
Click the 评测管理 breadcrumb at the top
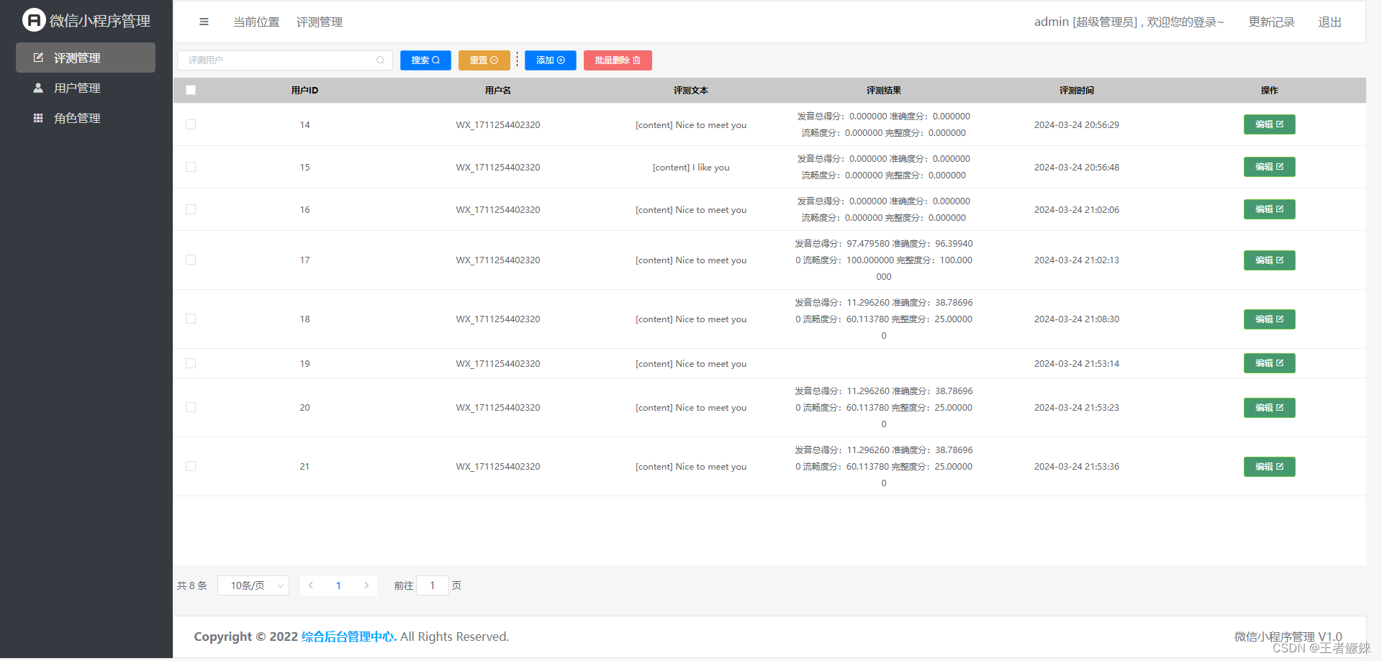tap(320, 22)
